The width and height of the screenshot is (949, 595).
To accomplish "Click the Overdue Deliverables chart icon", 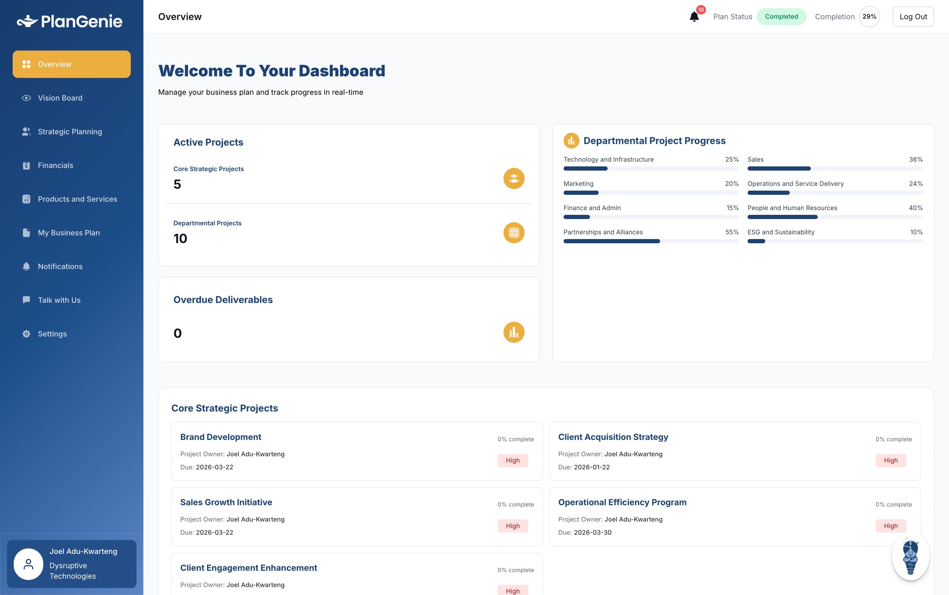I will [514, 333].
